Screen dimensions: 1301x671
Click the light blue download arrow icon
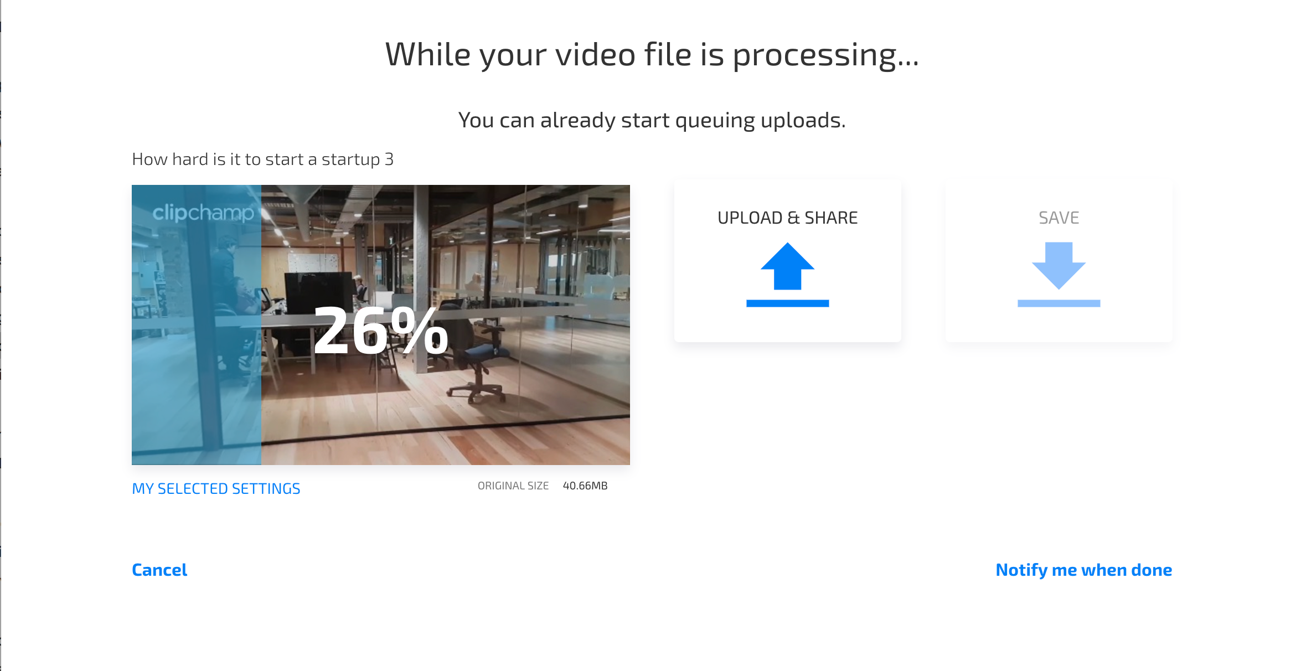[x=1059, y=266]
